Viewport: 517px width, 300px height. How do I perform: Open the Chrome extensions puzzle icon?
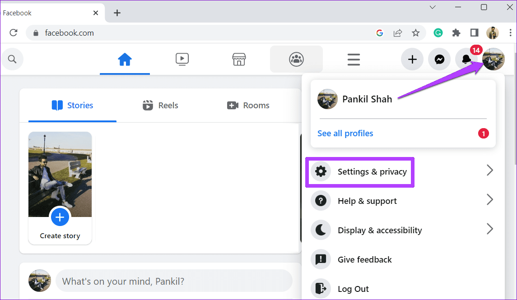click(456, 32)
